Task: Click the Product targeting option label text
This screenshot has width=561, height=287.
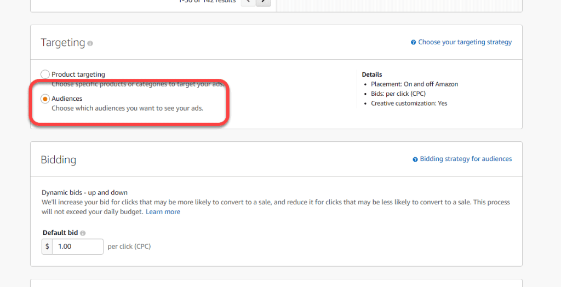Action: pos(78,74)
